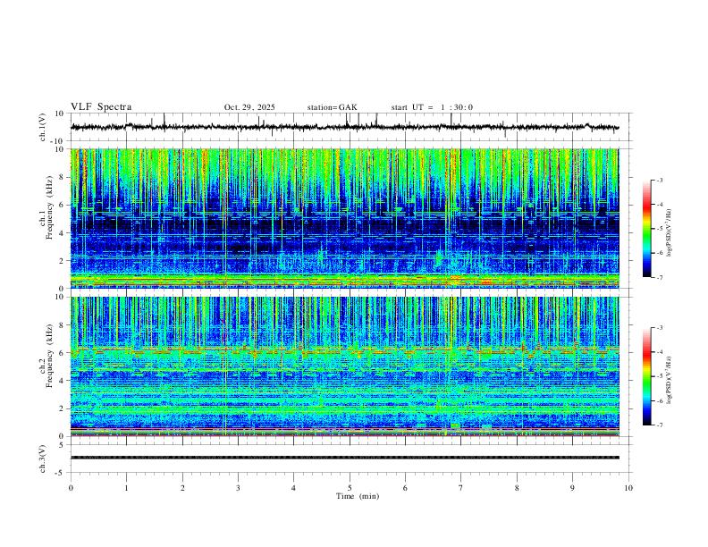Click the '1' minute tick label on time axis
The height and width of the screenshot is (547, 708).
click(126, 488)
